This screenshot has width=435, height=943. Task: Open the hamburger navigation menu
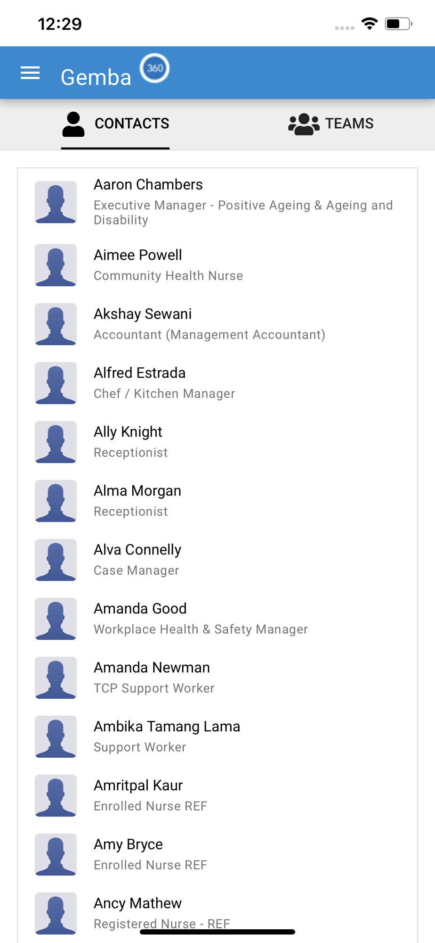click(x=30, y=73)
